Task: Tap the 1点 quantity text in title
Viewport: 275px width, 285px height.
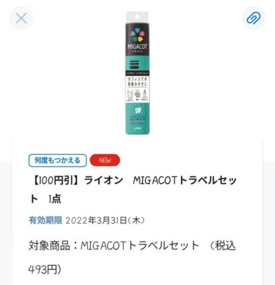Action: pyautogui.click(x=54, y=199)
